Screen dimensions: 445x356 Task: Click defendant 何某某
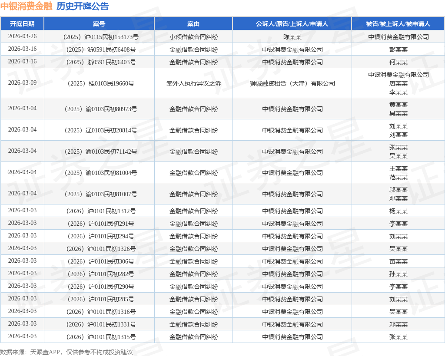click(x=398, y=62)
